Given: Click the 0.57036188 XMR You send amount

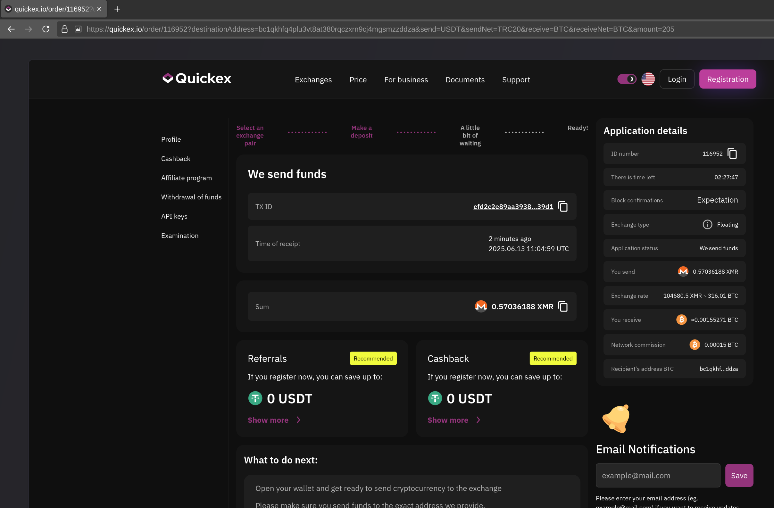Looking at the screenshot, I should [715, 271].
